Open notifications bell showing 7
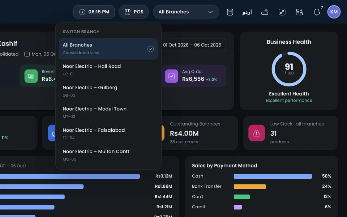Screen dimensions: 347x217 coord(317,12)
